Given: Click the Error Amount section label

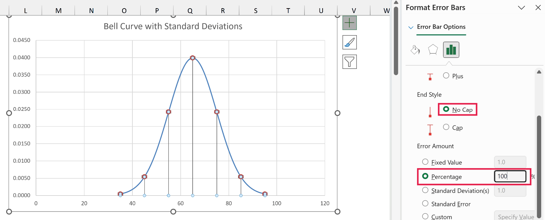Looking at the screenshot, I should pyautogui.click(x=435, y=146).
